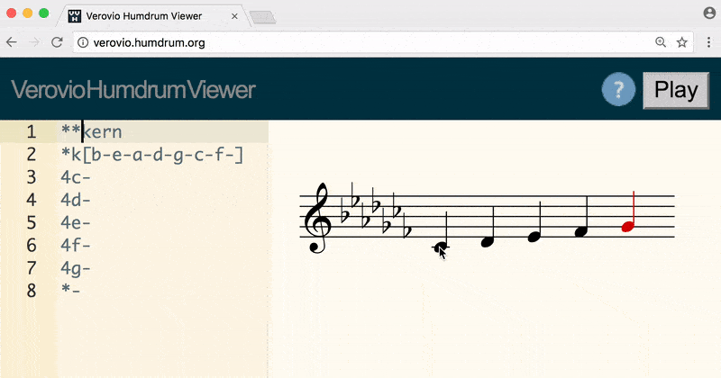
Task: Bookmark the page with the star icon
Action: (x=682, y=42)
